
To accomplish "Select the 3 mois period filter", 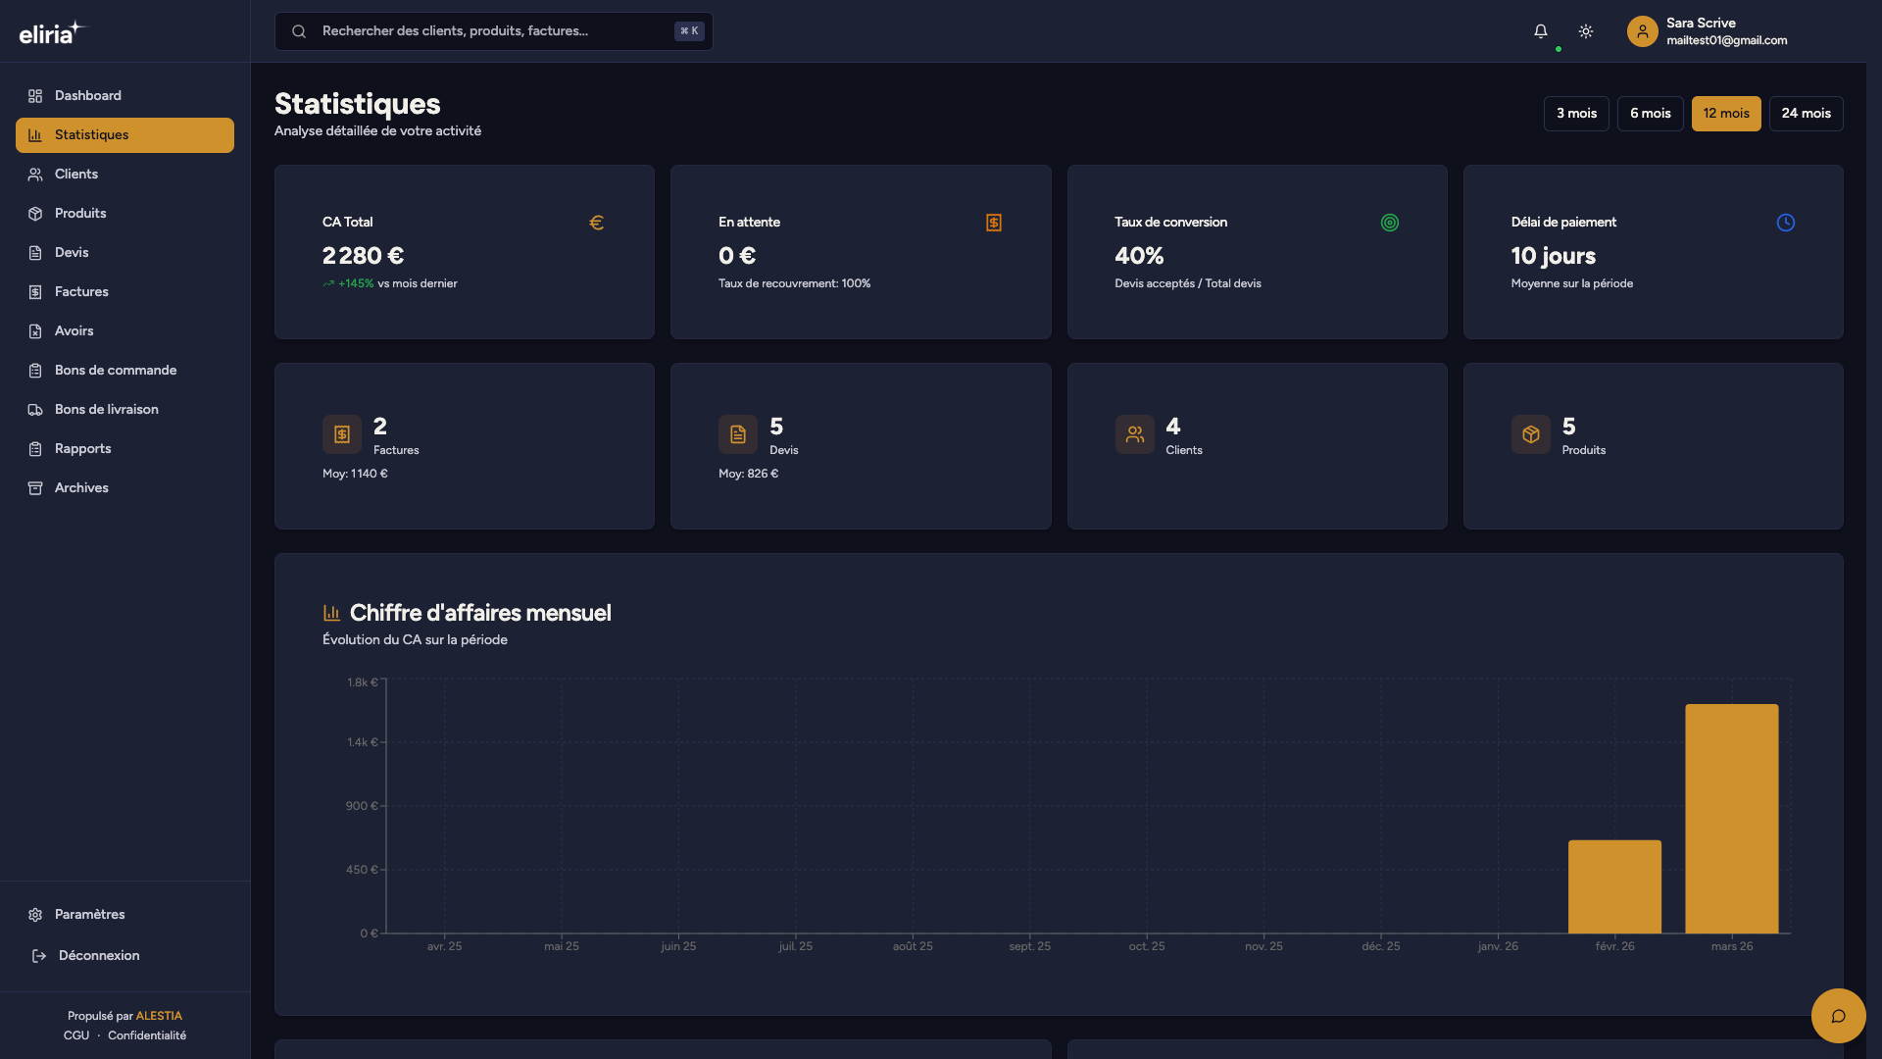I will tap(1576, 114).
